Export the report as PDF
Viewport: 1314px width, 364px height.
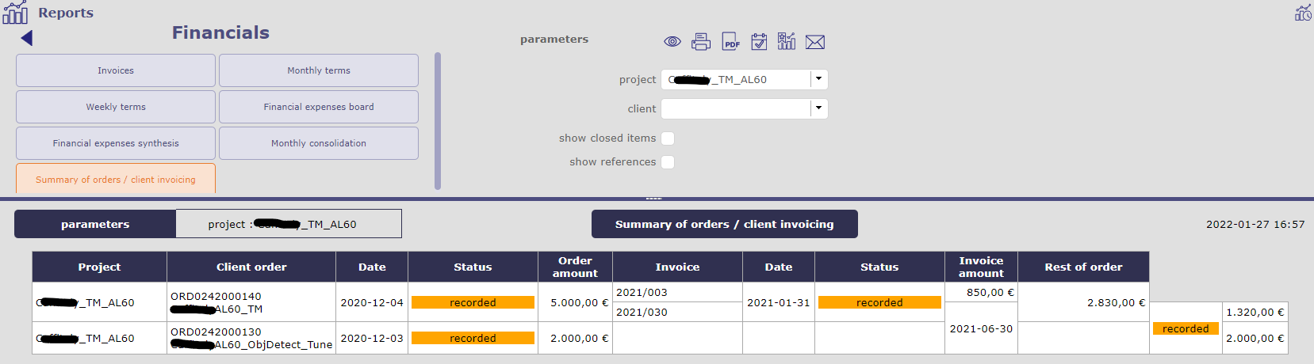[x=730, y=42]
